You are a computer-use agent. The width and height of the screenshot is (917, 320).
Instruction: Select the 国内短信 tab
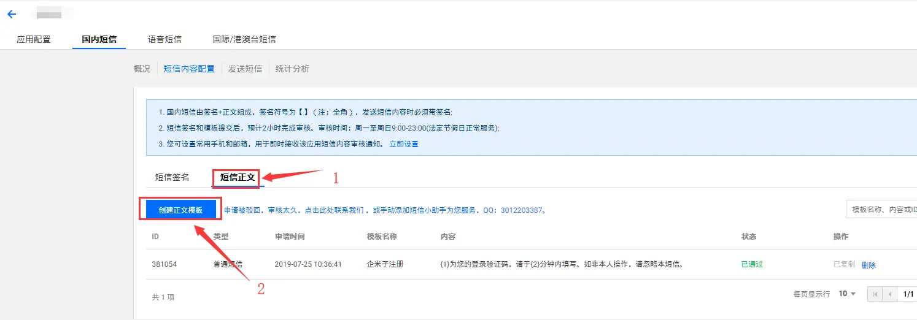(x=99, y=39)
